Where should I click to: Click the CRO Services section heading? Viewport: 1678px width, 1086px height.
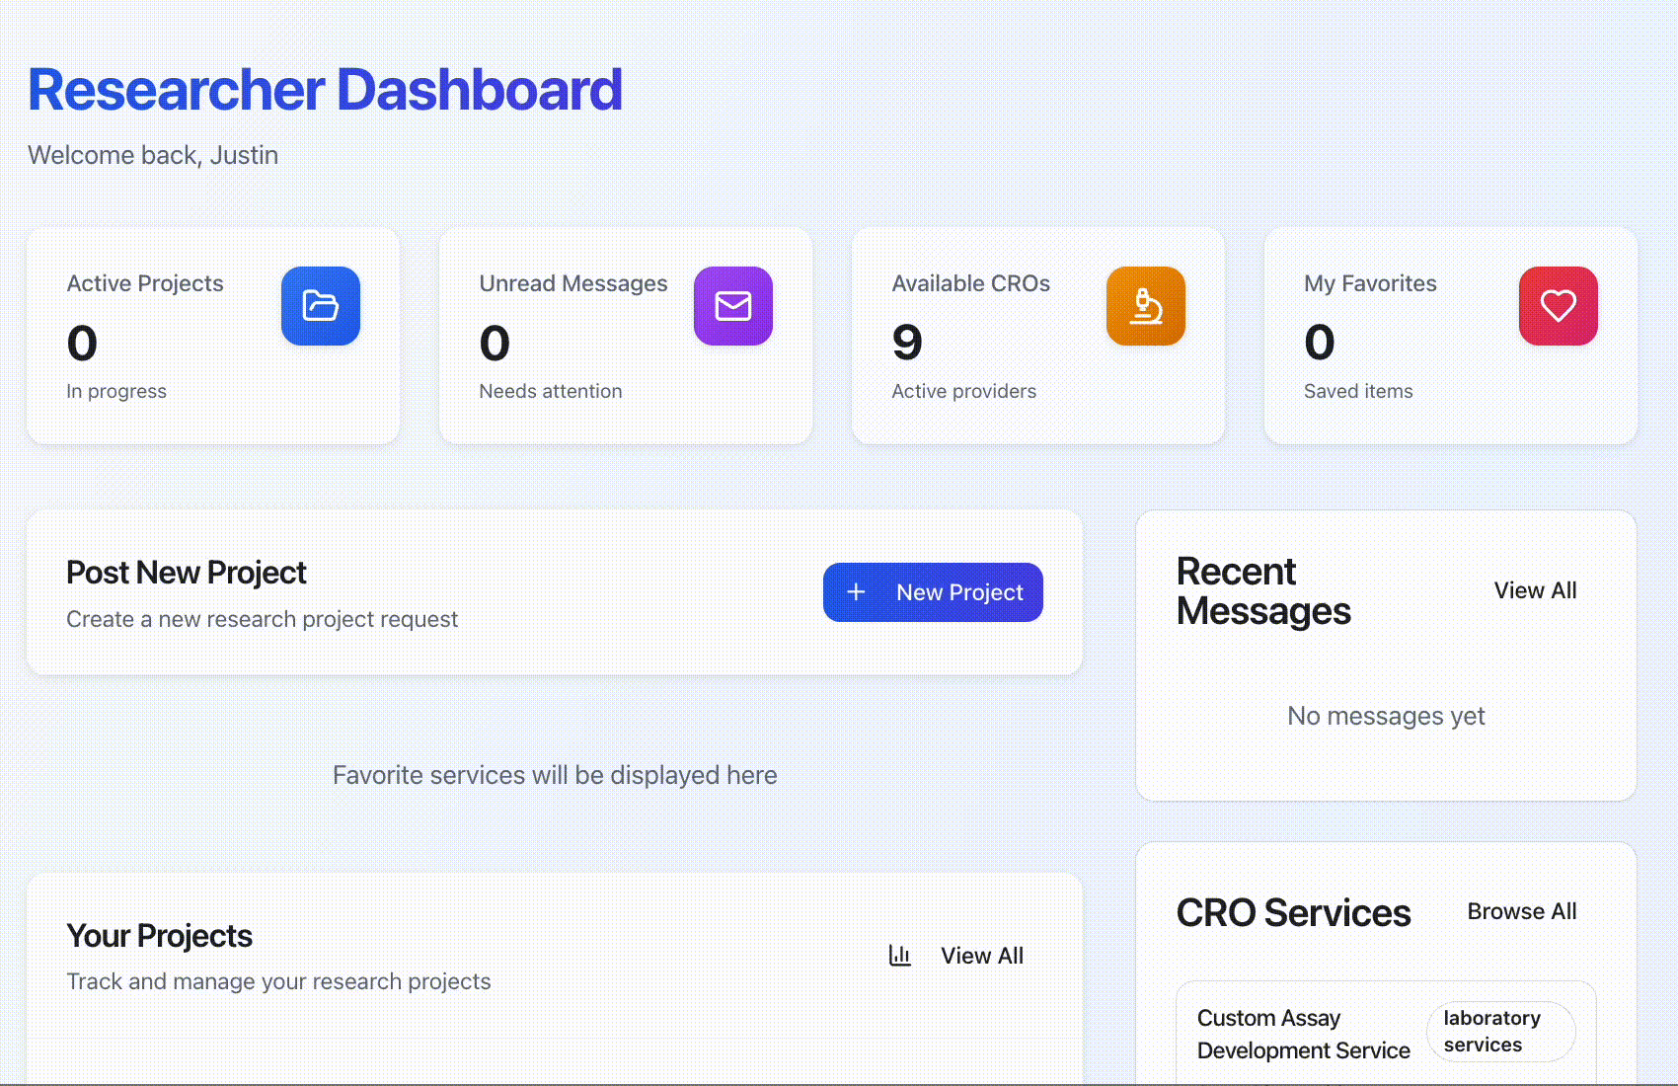click(x=1293, y=913)
